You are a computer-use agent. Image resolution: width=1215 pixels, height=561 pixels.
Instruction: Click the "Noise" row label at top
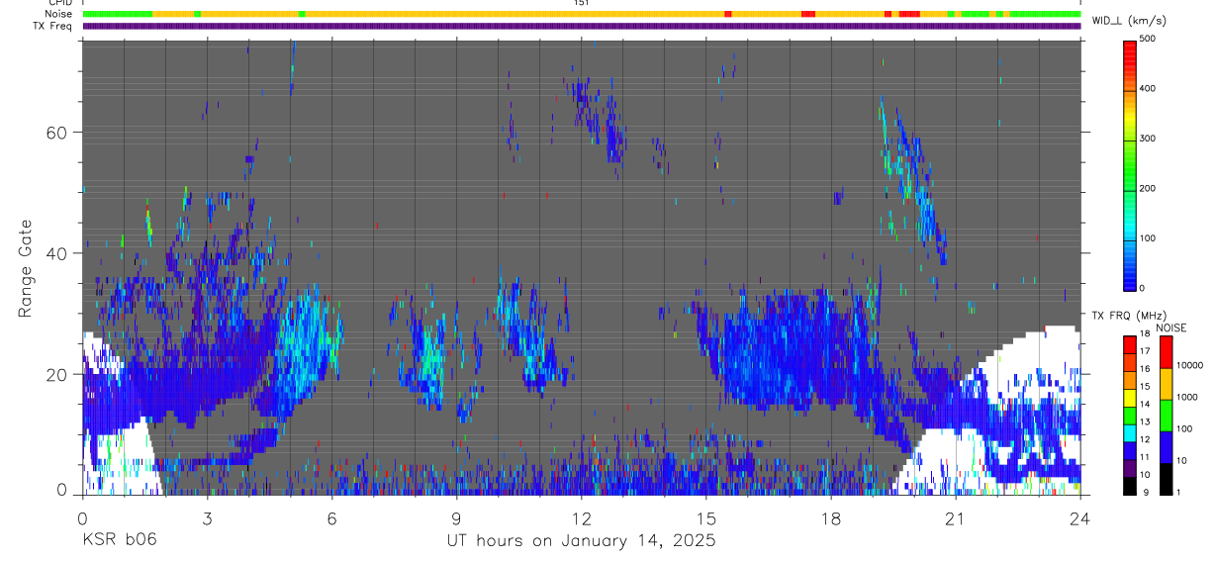click(x=60, y=14)
